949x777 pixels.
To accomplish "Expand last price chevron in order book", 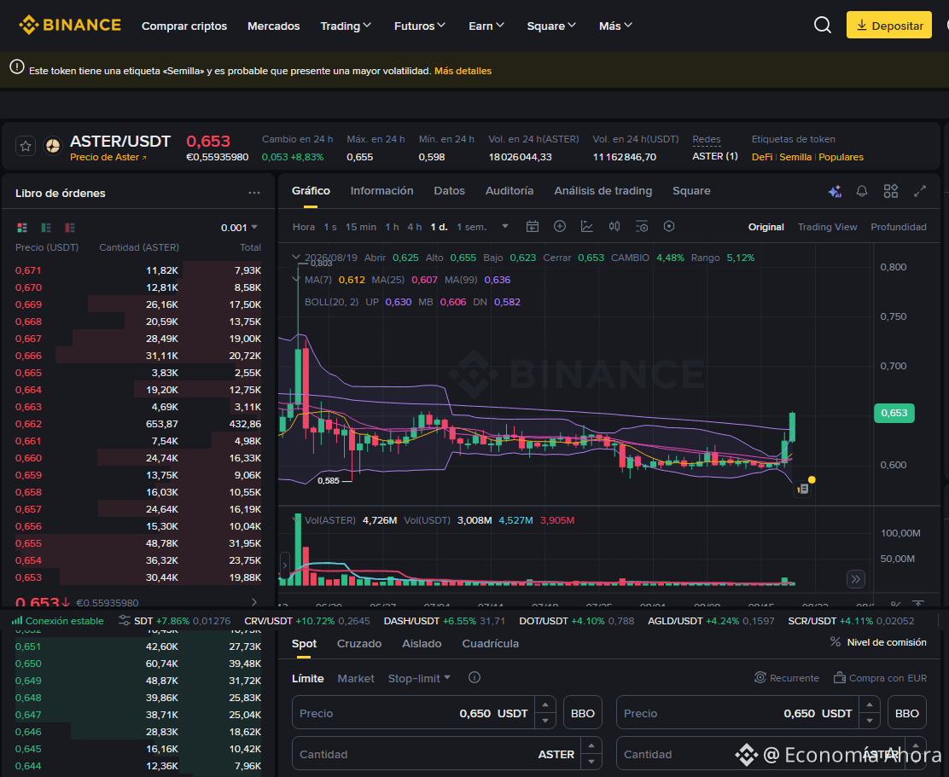I will click(x=254, y=602).
